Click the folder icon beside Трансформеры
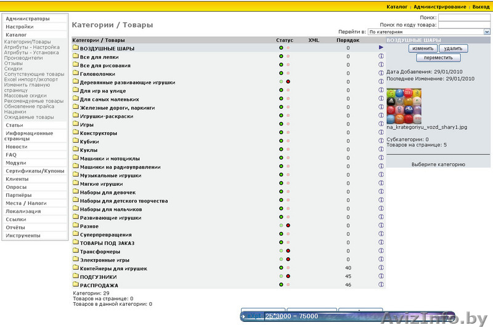Viewport: 493px width, 328px height. pyautogui.click(x=75, y=251)
